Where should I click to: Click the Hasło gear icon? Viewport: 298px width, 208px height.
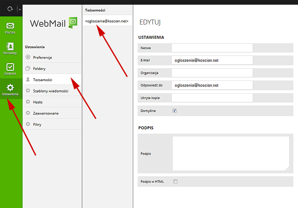(x=28, y=102)
